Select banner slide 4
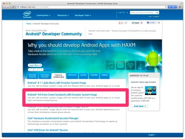This screenshot has width=185, height=139. click(41, 69)
